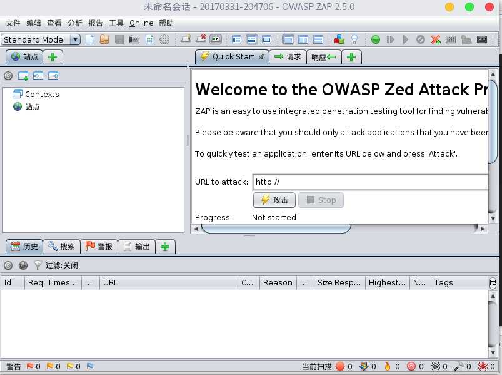Click the 攻击 attack button
Viewport: 502px width, 375px height.
(274, 200)
